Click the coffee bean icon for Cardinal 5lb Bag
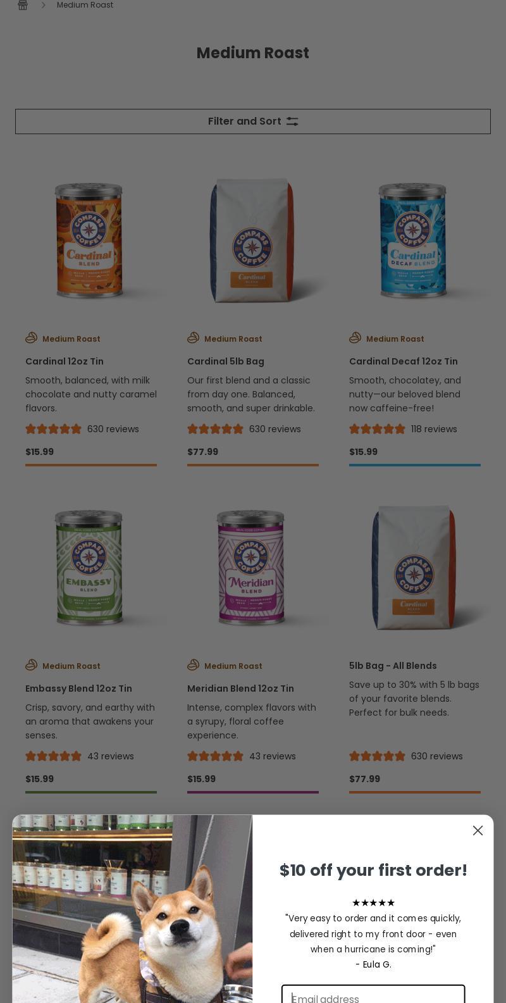The image size is (506, 1003). pos(193,338)
